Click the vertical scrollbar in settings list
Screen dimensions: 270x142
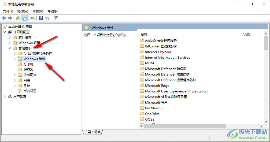coord(266,80)
